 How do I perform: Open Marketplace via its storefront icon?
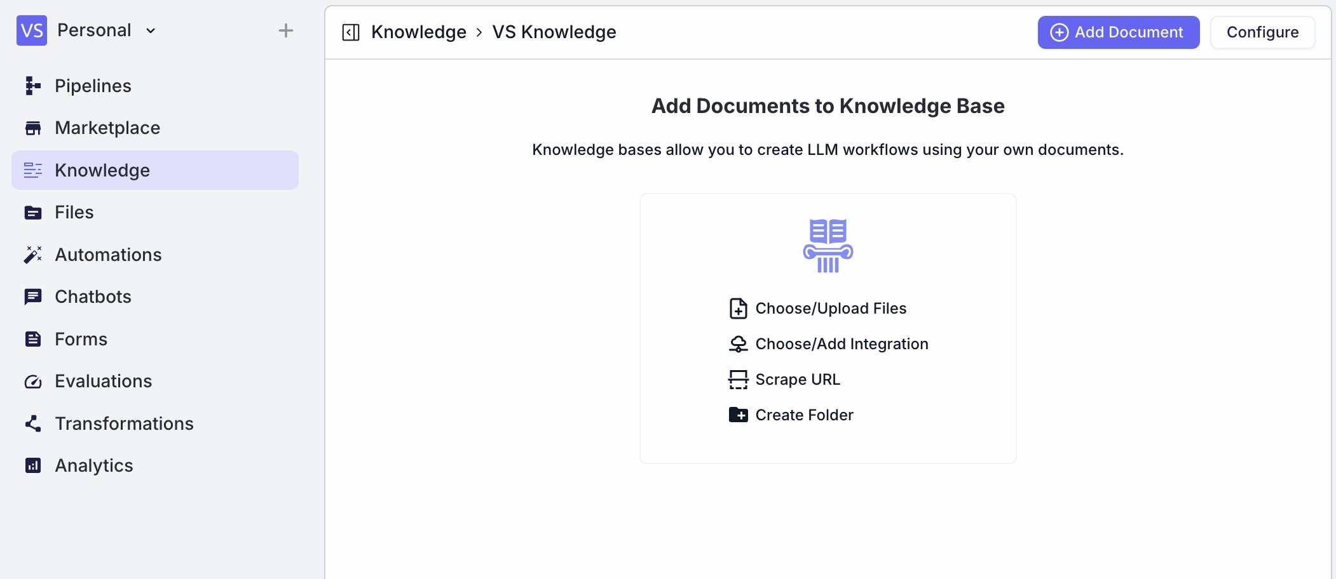33,128
